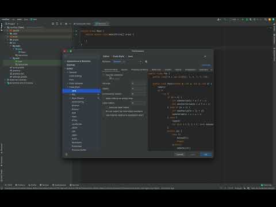Image resolution: width=276 pixels, height=207 pixels.
Task: Open the Project view dropdown in panel header
Action: click(x=11, y=24)
